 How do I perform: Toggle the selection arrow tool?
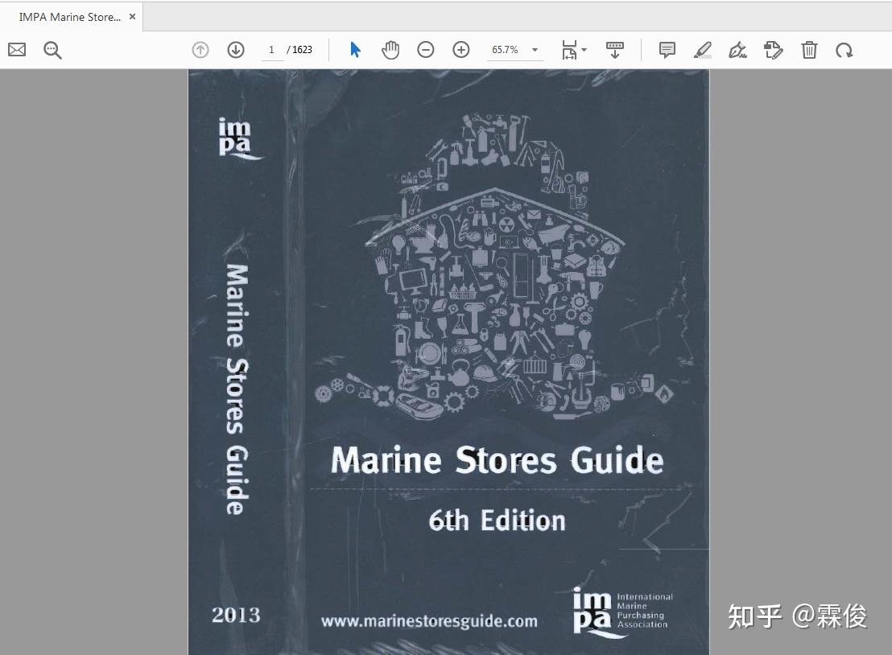click(x=354, y=49)
